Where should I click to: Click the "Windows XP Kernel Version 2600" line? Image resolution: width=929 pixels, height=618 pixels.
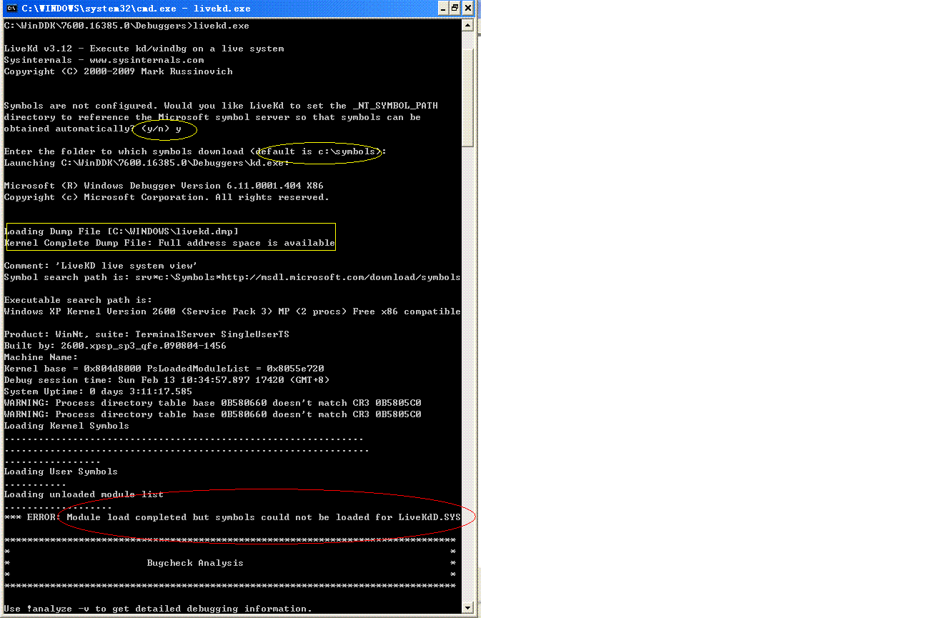[x=233, y=312]
